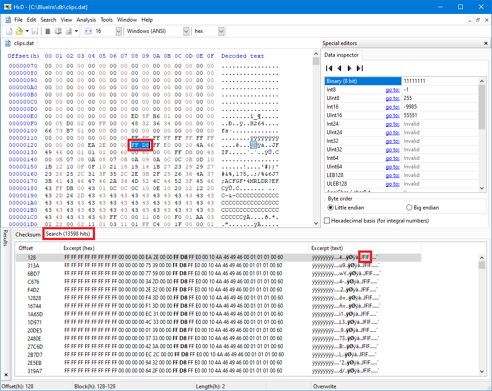This screenshot has height=391, width=492.
Task: Click the Open disk image icon
Action: tap(69, 31)
